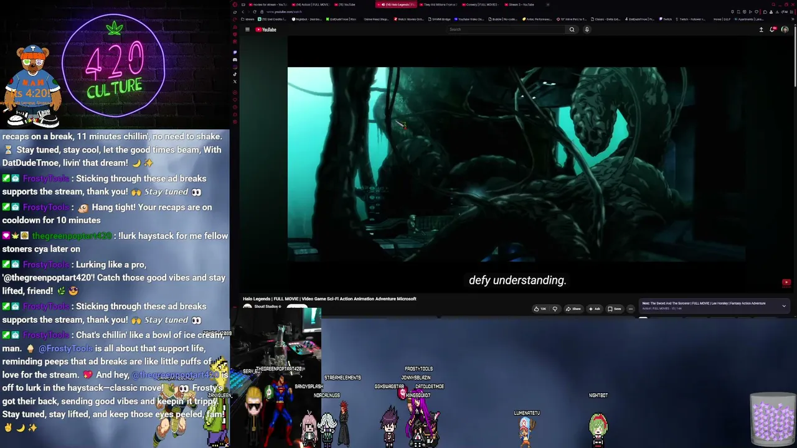Click the Halo Legends video player
The image size is (797, 448).
(517, 164)
